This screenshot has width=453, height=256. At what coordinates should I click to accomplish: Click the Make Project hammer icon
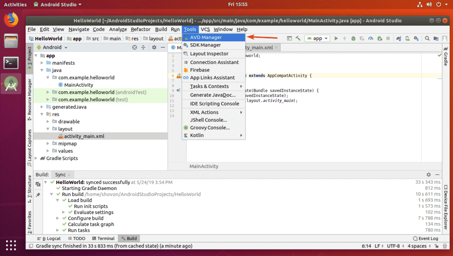(x=298, y=38)
